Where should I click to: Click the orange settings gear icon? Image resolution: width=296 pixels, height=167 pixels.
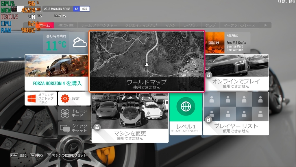pos(65,98)
